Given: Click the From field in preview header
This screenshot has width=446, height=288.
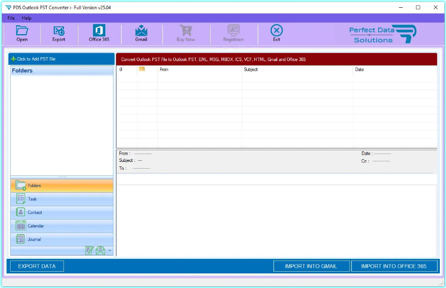Looking at the screenshot, I should point(136,154).
